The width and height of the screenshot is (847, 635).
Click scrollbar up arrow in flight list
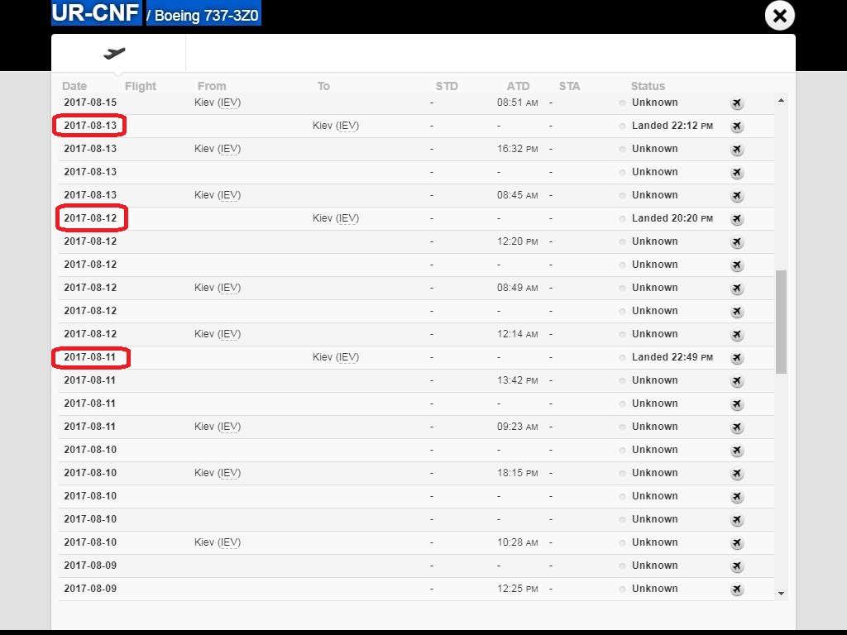[781, 100]
